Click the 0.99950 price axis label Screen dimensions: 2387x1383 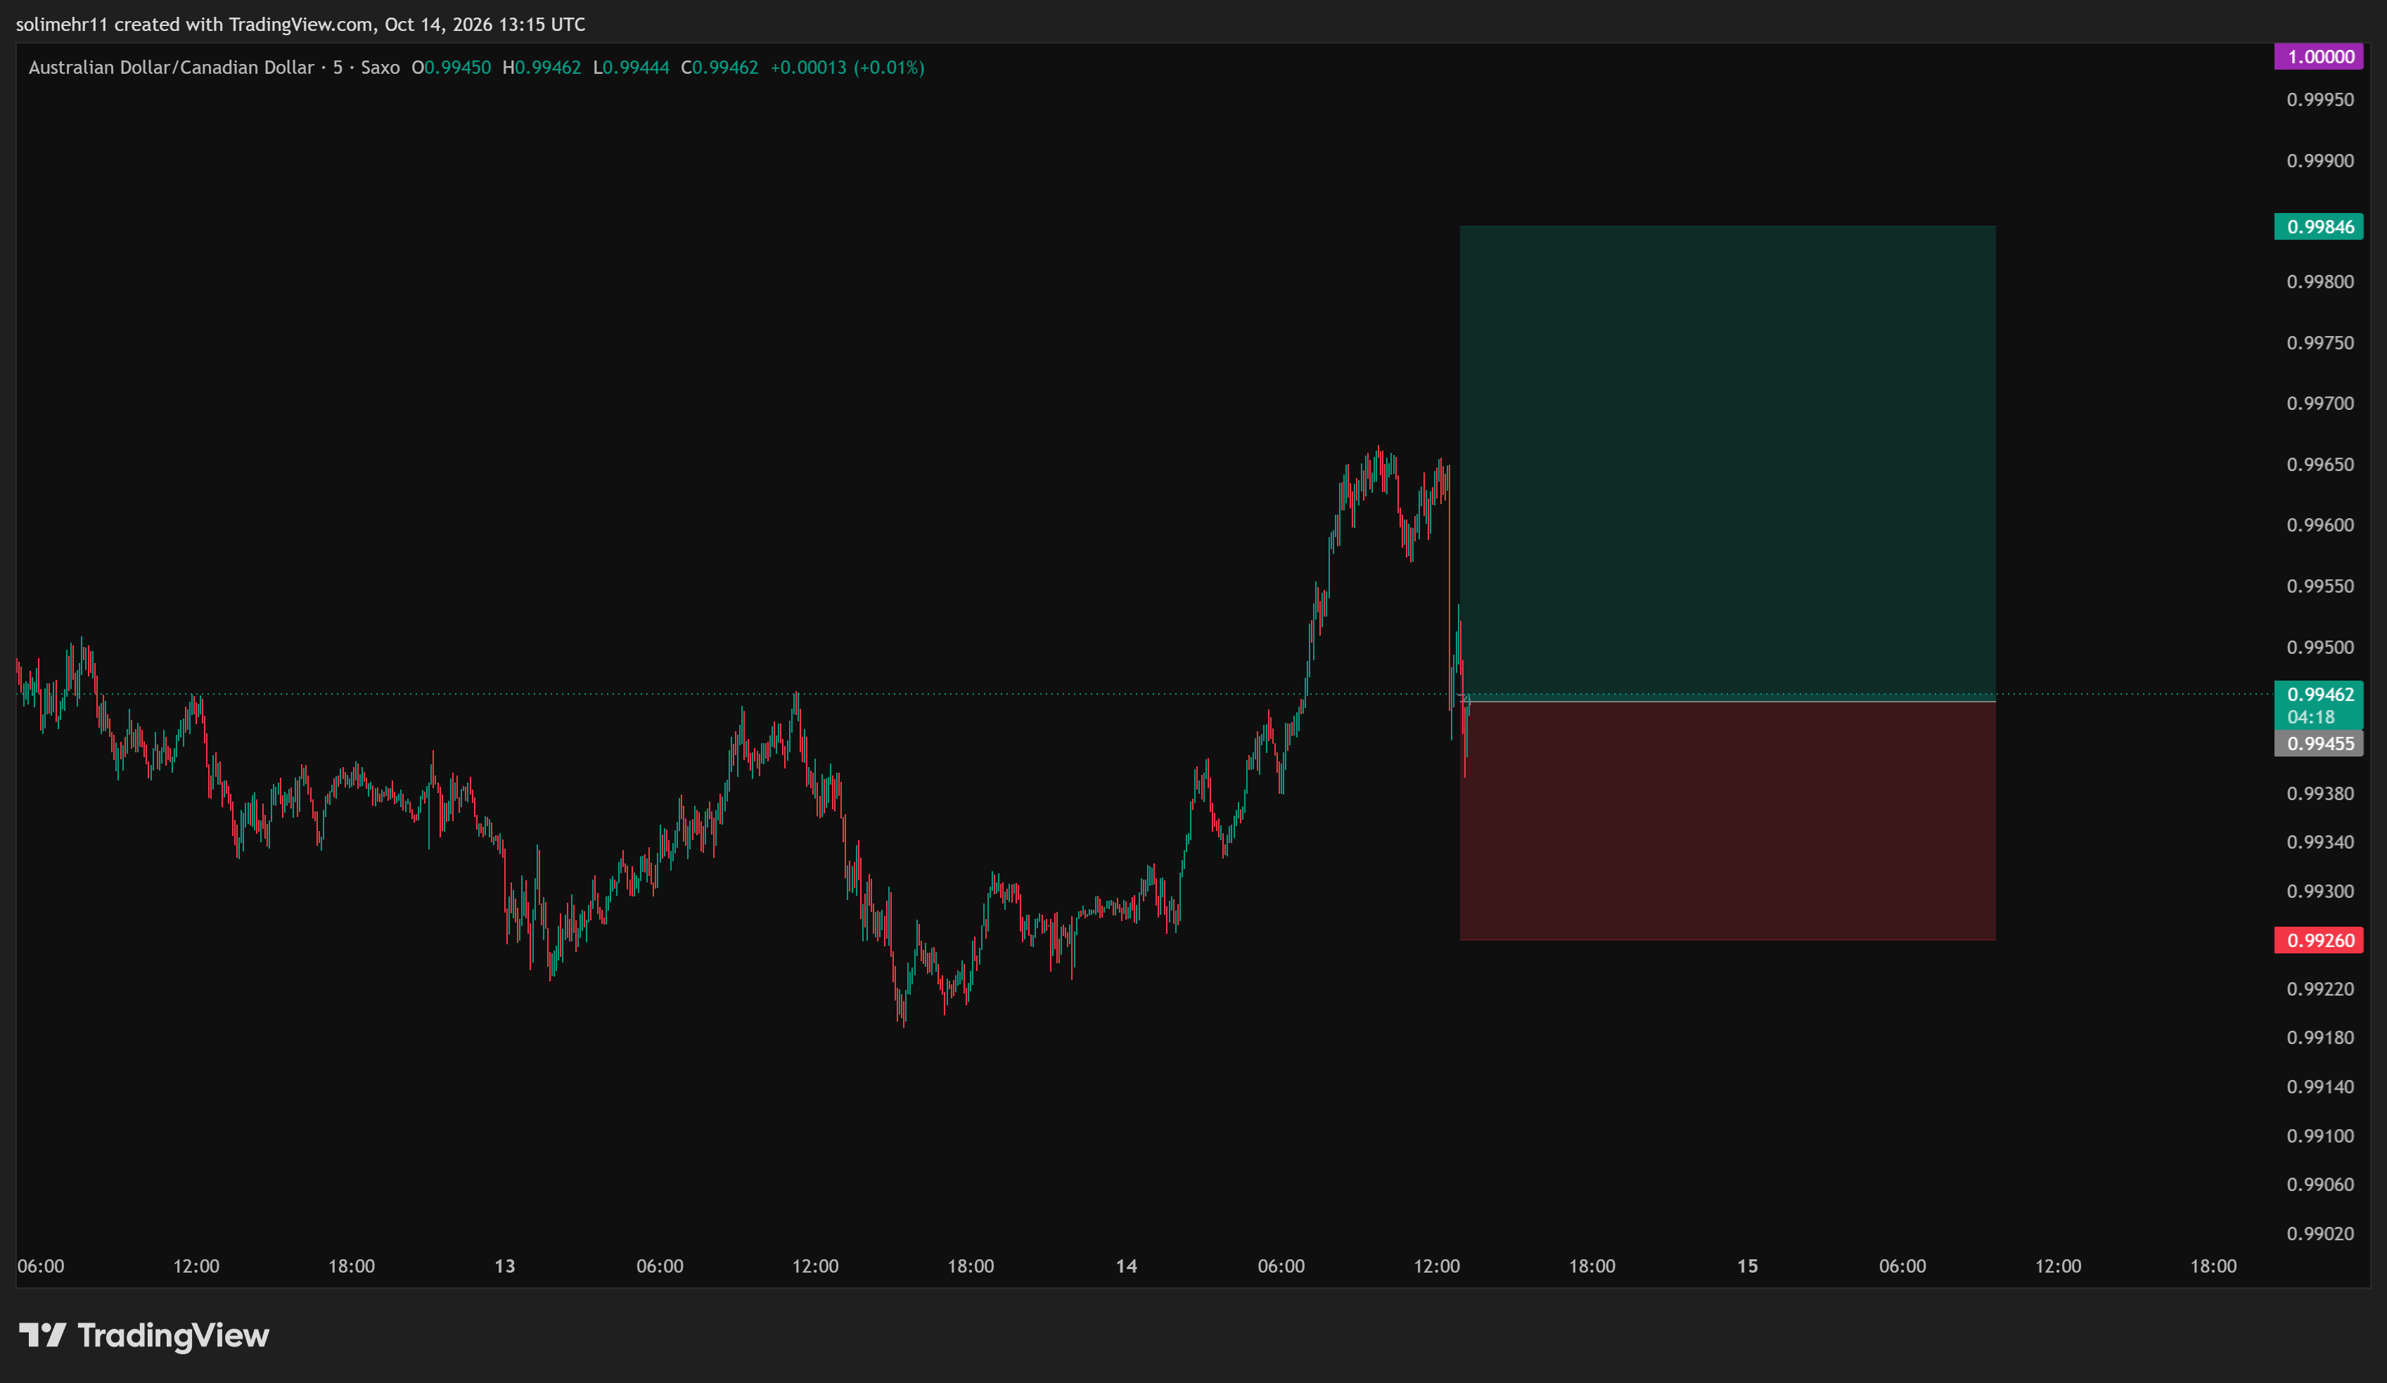pyautogui.click(x=2319, y=101)
